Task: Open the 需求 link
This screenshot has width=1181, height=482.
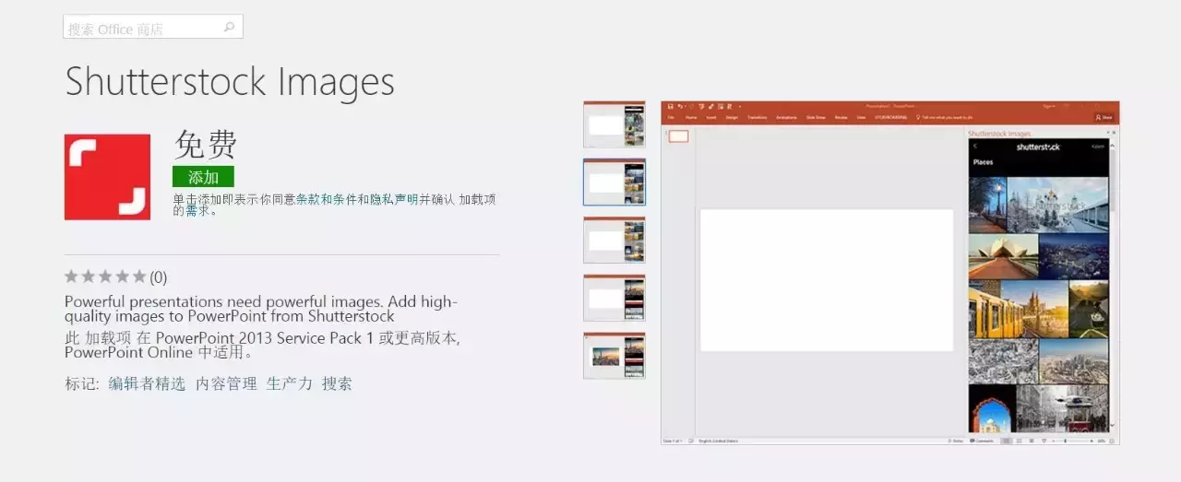Action: tap(197, 210)
